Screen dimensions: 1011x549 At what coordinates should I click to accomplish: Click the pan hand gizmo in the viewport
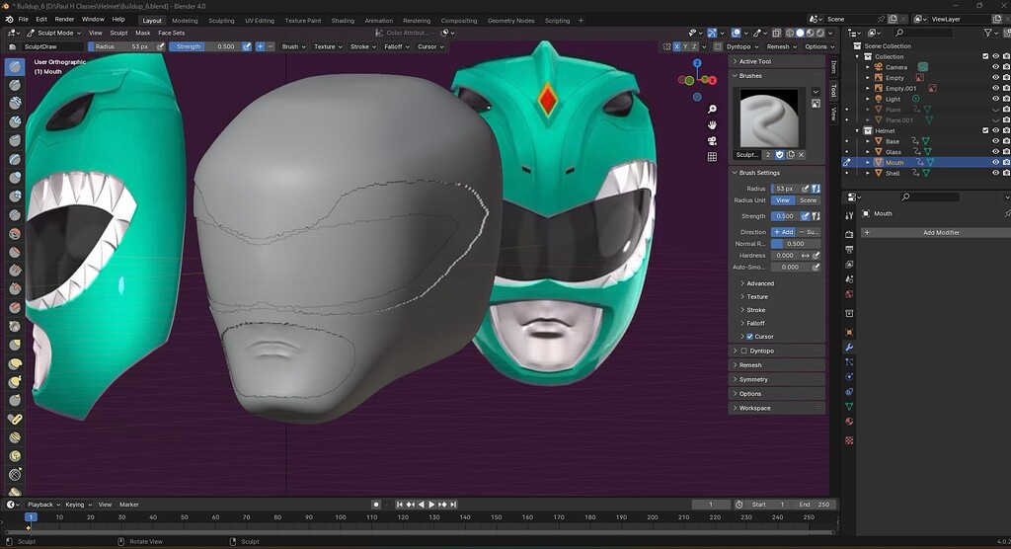(712, 125)
